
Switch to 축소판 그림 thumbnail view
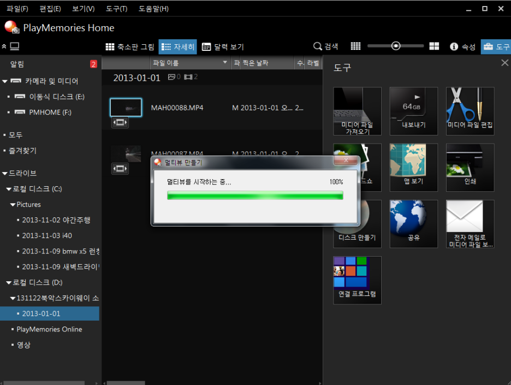(130, 46)
